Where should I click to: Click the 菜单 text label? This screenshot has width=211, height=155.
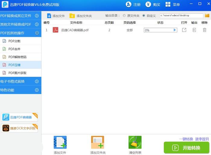tap(176, 5)
